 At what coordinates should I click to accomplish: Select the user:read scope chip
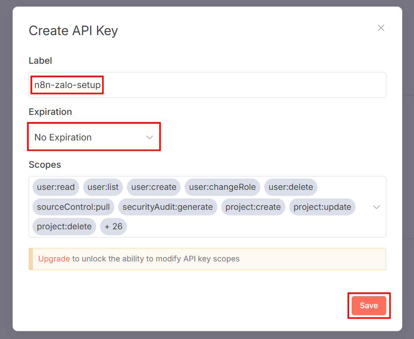click(x=55, y=187)
